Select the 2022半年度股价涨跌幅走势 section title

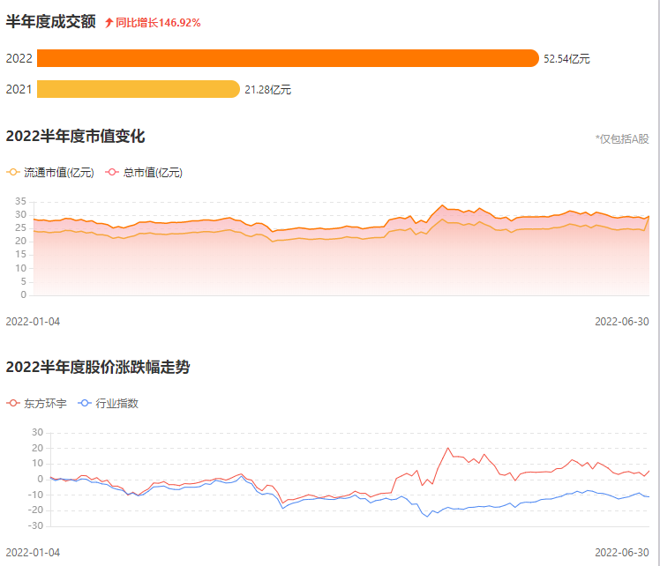97,367
